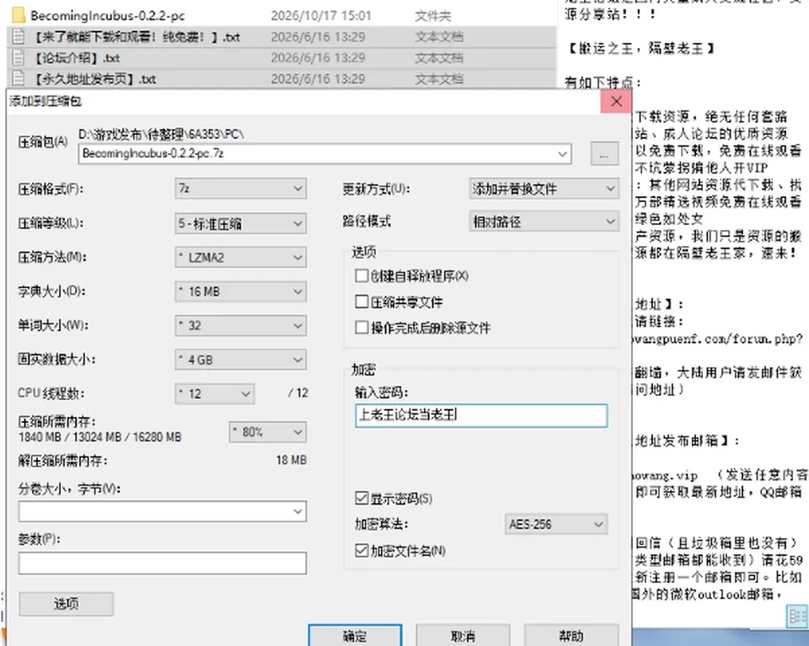
Task: Open the 固实数据大小 4 GB dropdown
Action: (240, 360)
